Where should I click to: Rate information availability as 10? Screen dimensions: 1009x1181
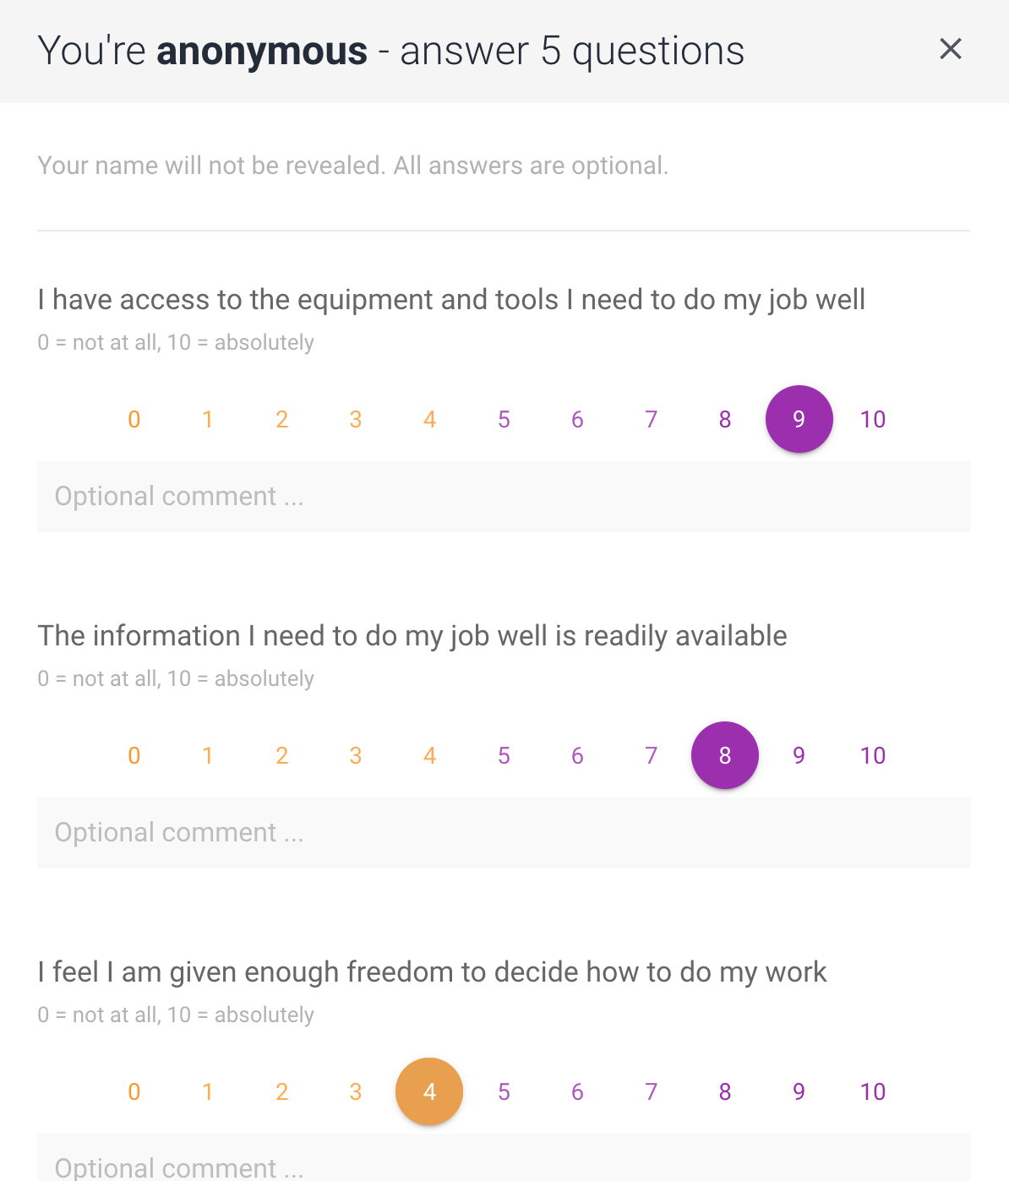pyautogui.click(x=872, y=755)
